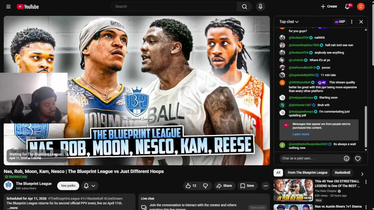Close the live chat panel

point(361,22)
